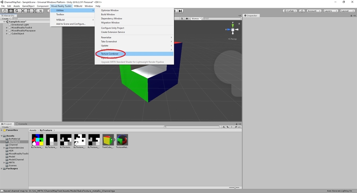Screen dimensions: 357x193
Task: Select Directional Light in the Hierarchy
Action: tap(20, 25)
